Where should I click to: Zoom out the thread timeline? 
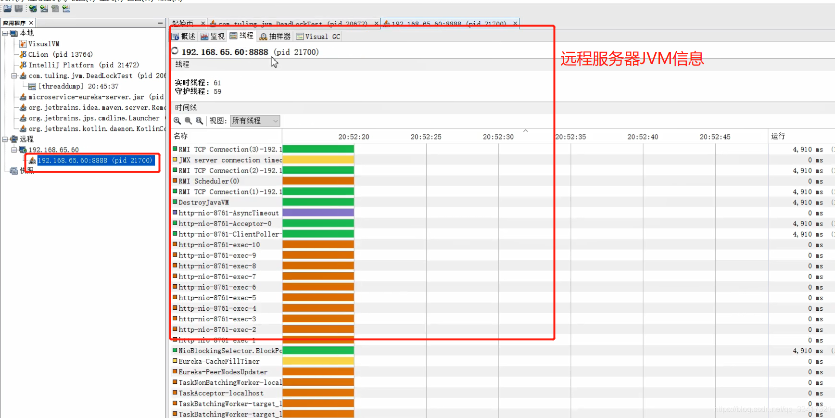(x=188, y=121)
